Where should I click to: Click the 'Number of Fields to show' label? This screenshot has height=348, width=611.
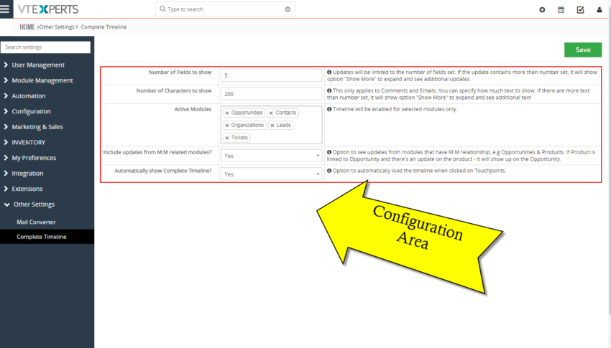coord(180,72)
